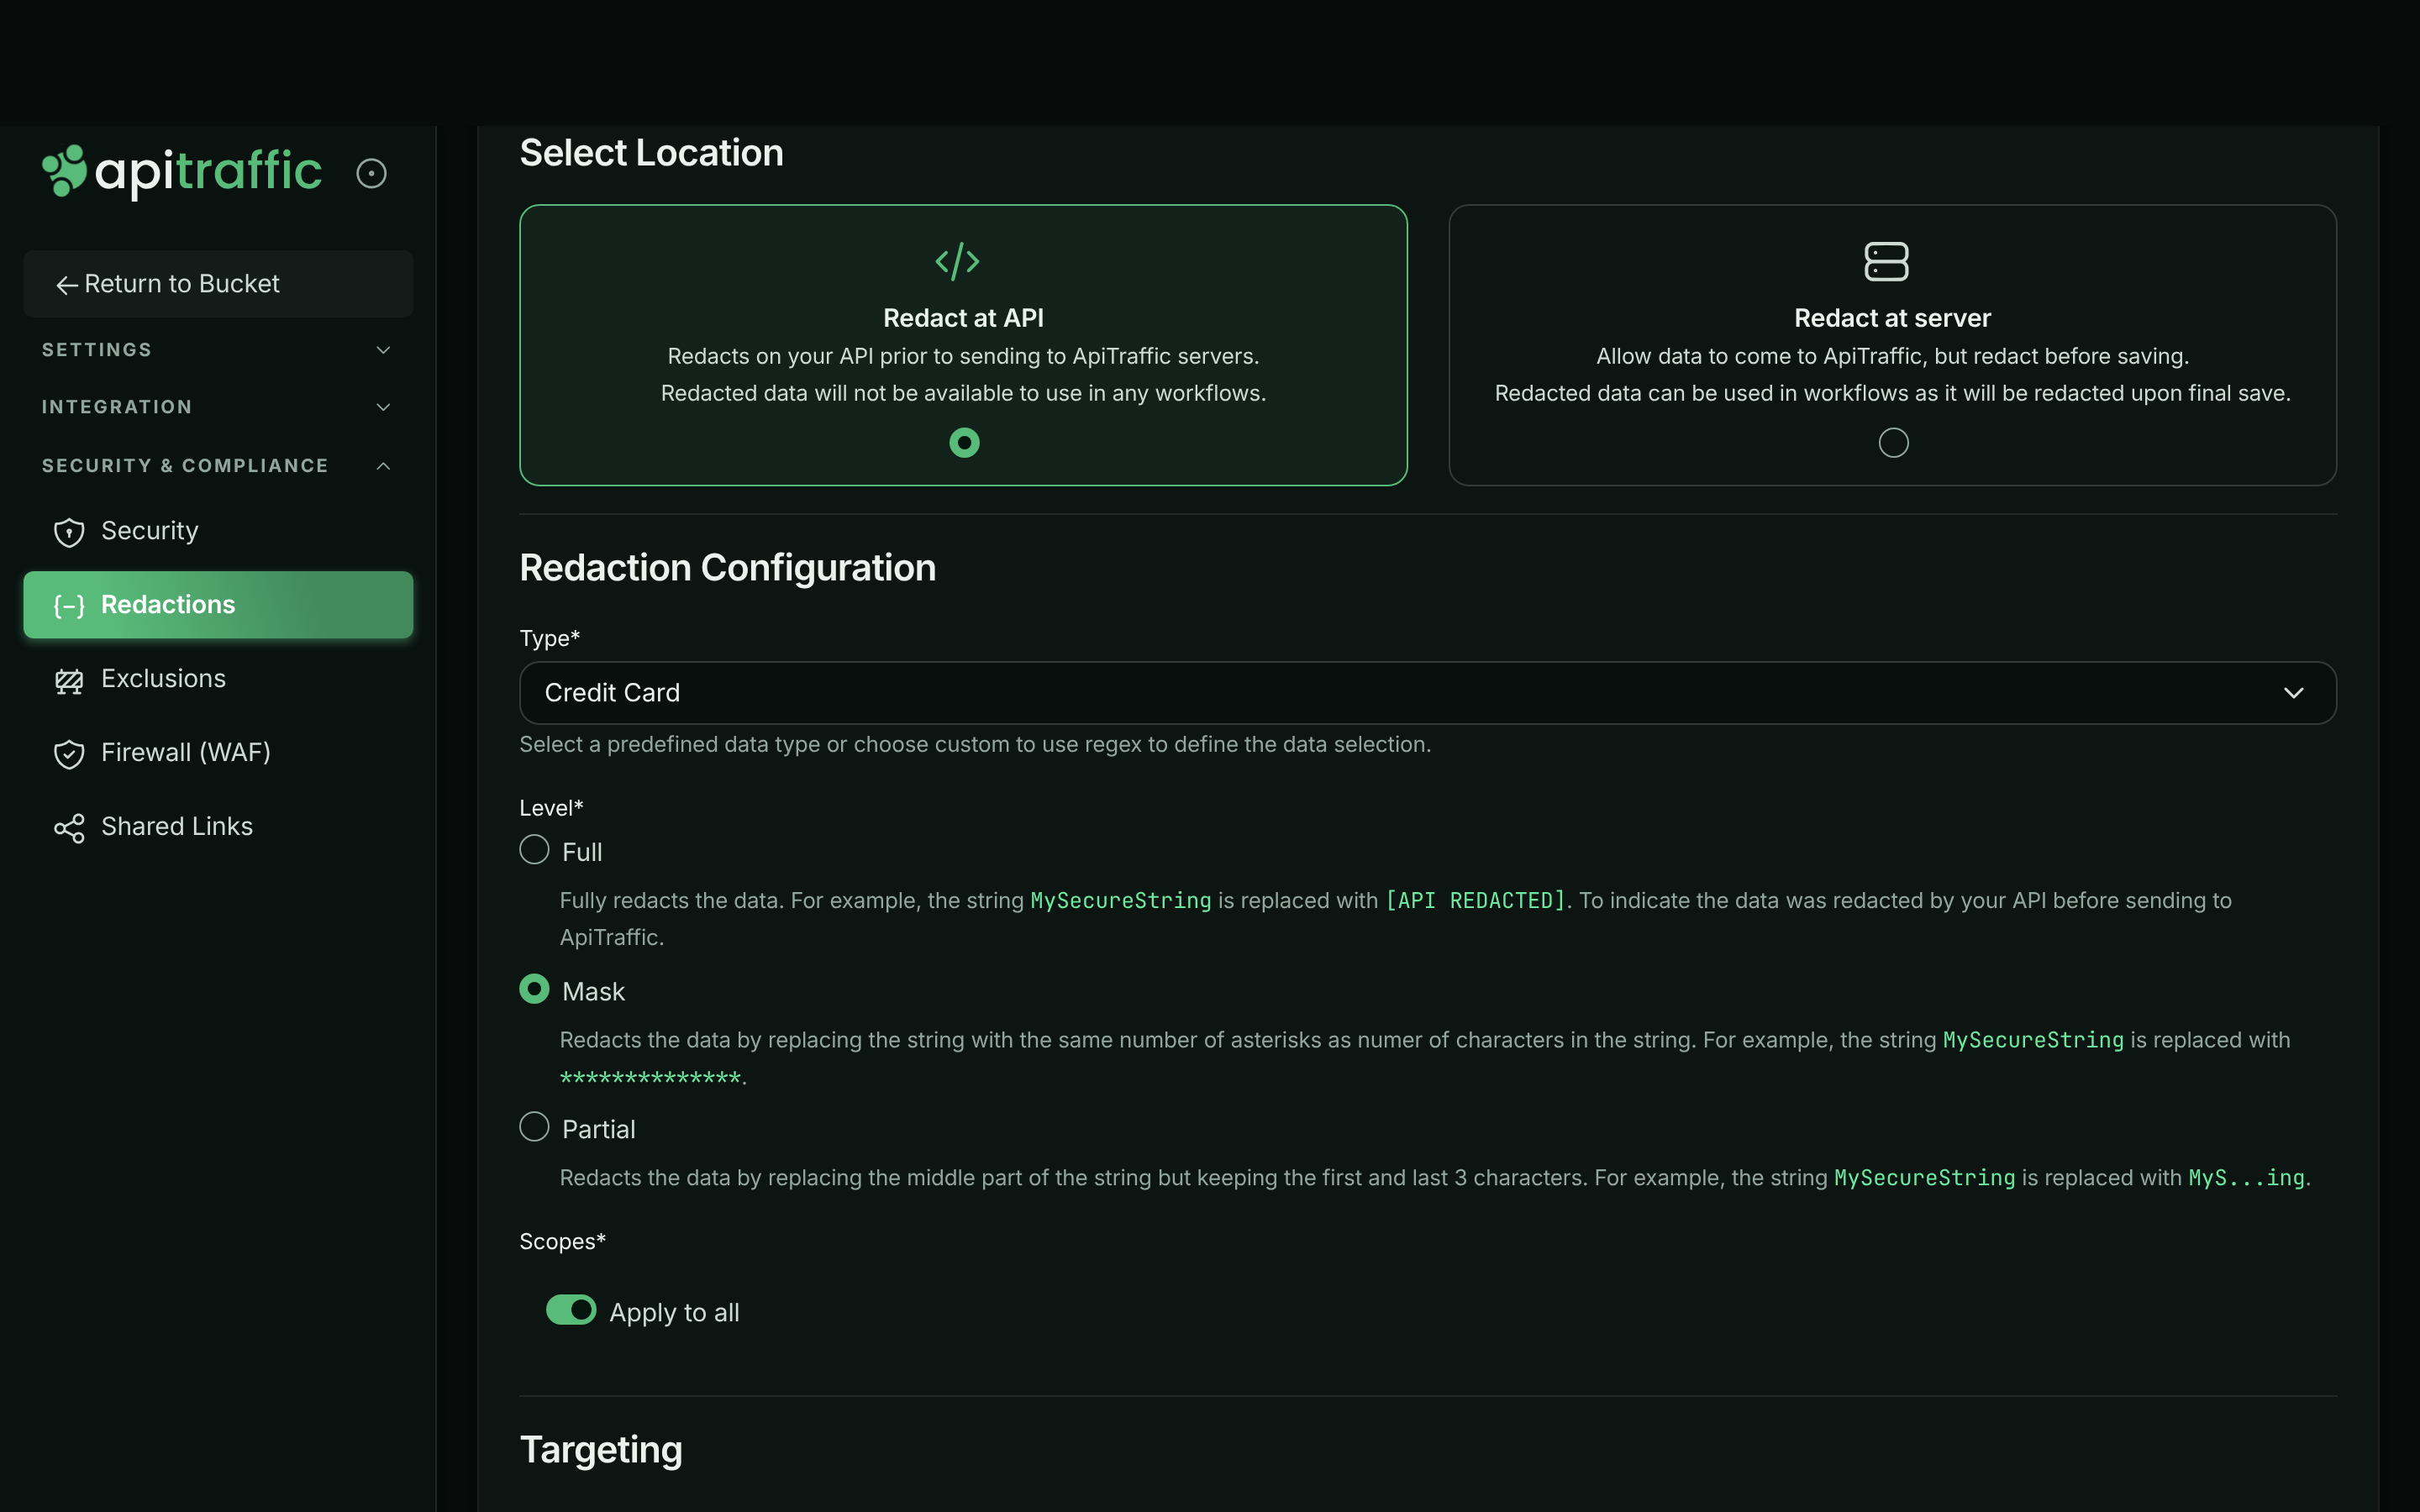Select the Redact at server radio button
Screen dimensions: 2420x1512
(1893, 442)
